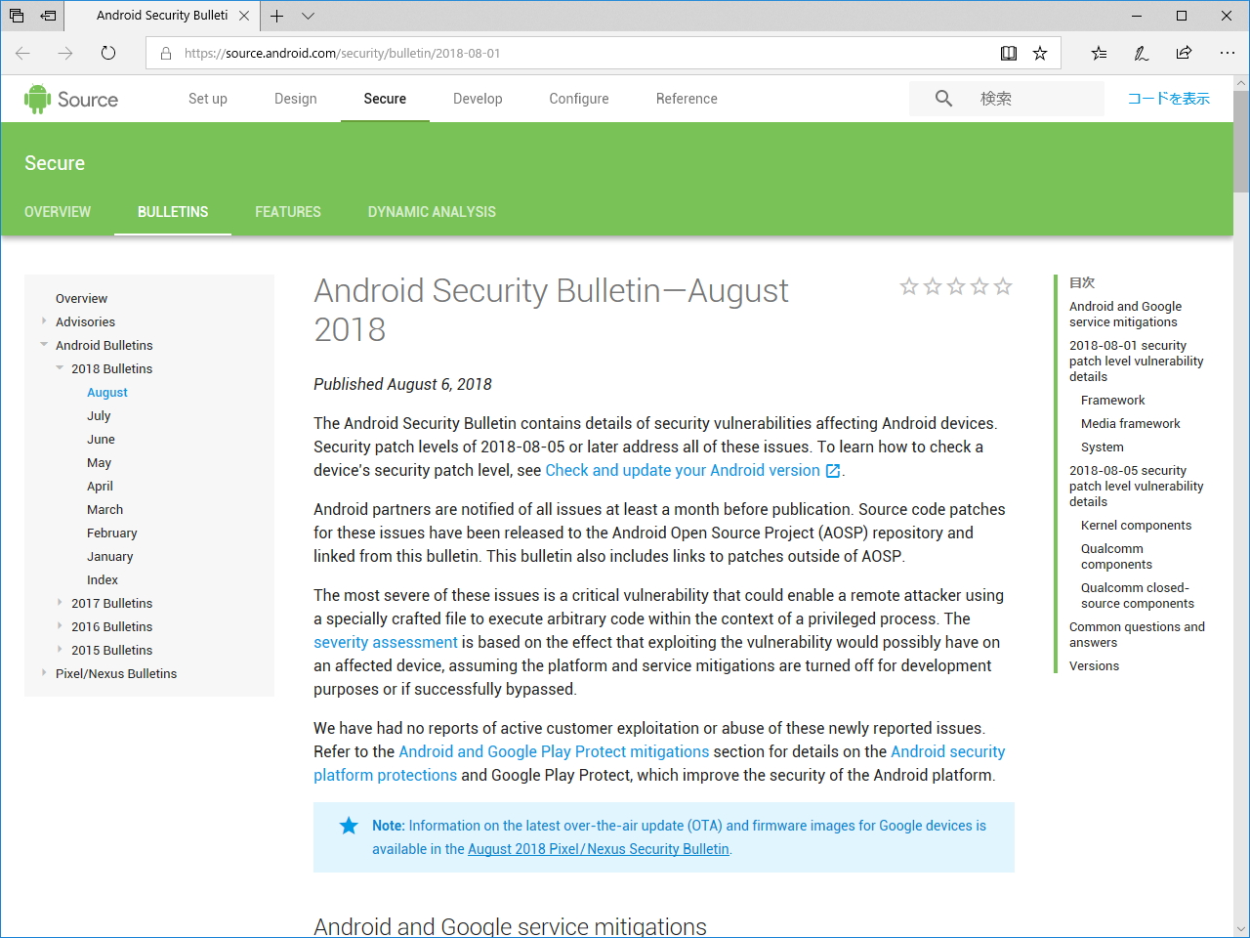Expand the 2017 Bulletins section

60,603
